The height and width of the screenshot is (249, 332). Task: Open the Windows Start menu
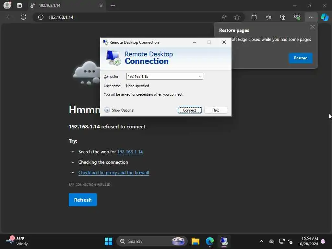[x=108, y=241]
